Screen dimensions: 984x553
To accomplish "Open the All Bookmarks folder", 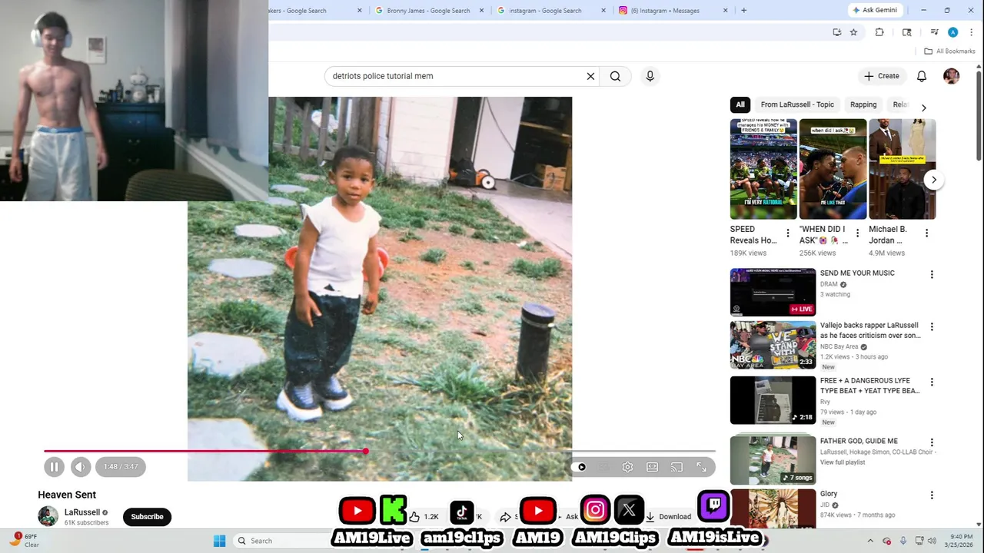I will point(949,51).
